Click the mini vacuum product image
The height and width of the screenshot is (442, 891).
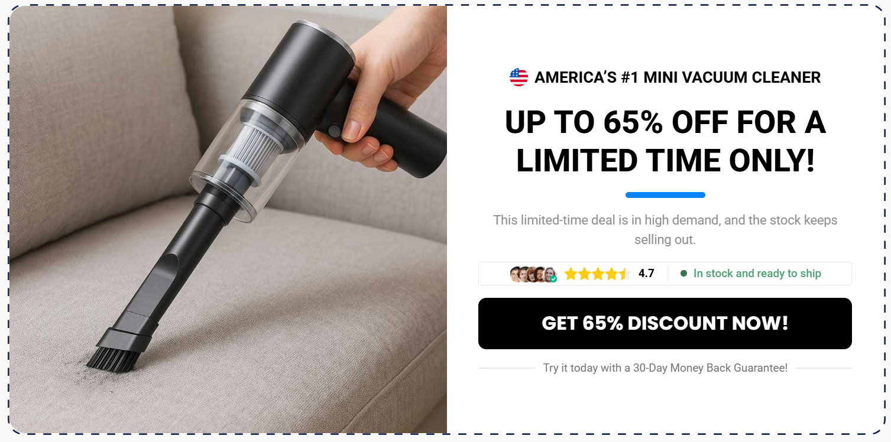228,220
